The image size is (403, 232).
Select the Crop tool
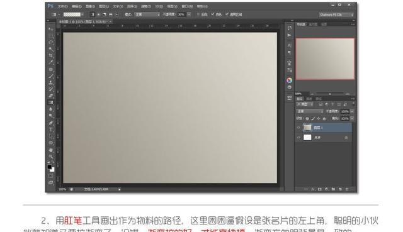point(50,55)
